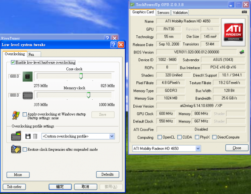Click the Windows startup flag icon
The width and height of the screenshot is (251, 194).
[16, 115]
